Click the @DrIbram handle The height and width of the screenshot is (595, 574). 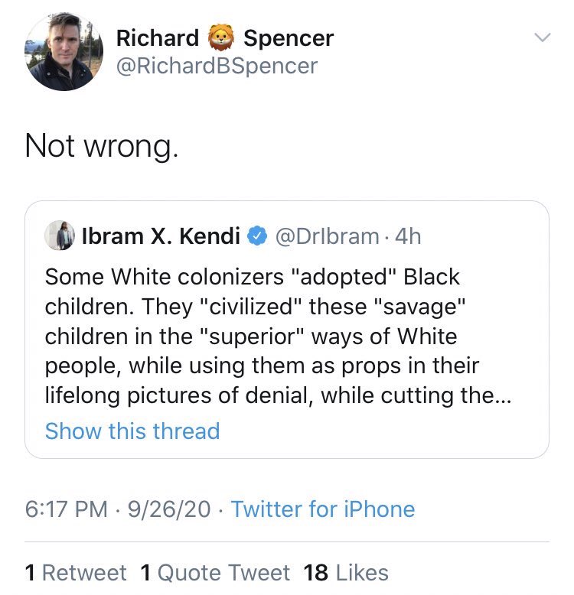326,237
